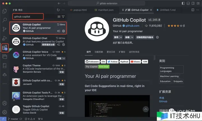Select the 更改日志 changelog tab
Viewport: 202px width, 121px height.
tap(111, 52)
